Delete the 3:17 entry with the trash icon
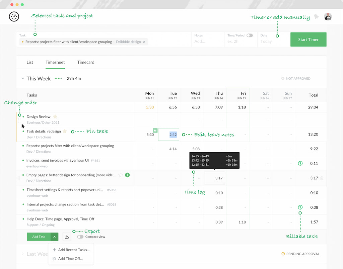Screen dimensions: 343x269 point(322,178)
